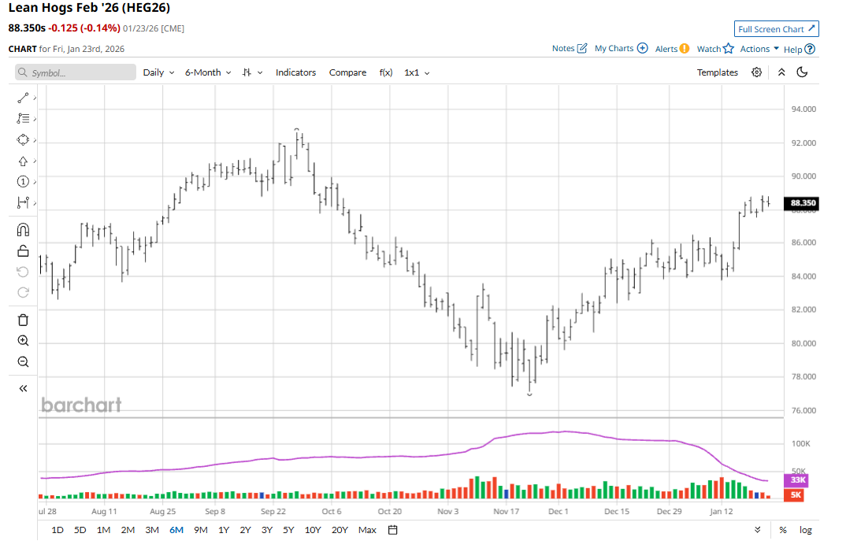The height and width of the screenshot is (552, 861).
Task: Click the 33K open interest label
Action: (796, 480)
